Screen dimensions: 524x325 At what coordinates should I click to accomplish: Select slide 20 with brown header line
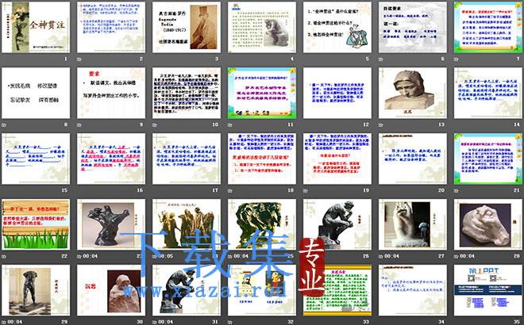[x=413, y=159]
